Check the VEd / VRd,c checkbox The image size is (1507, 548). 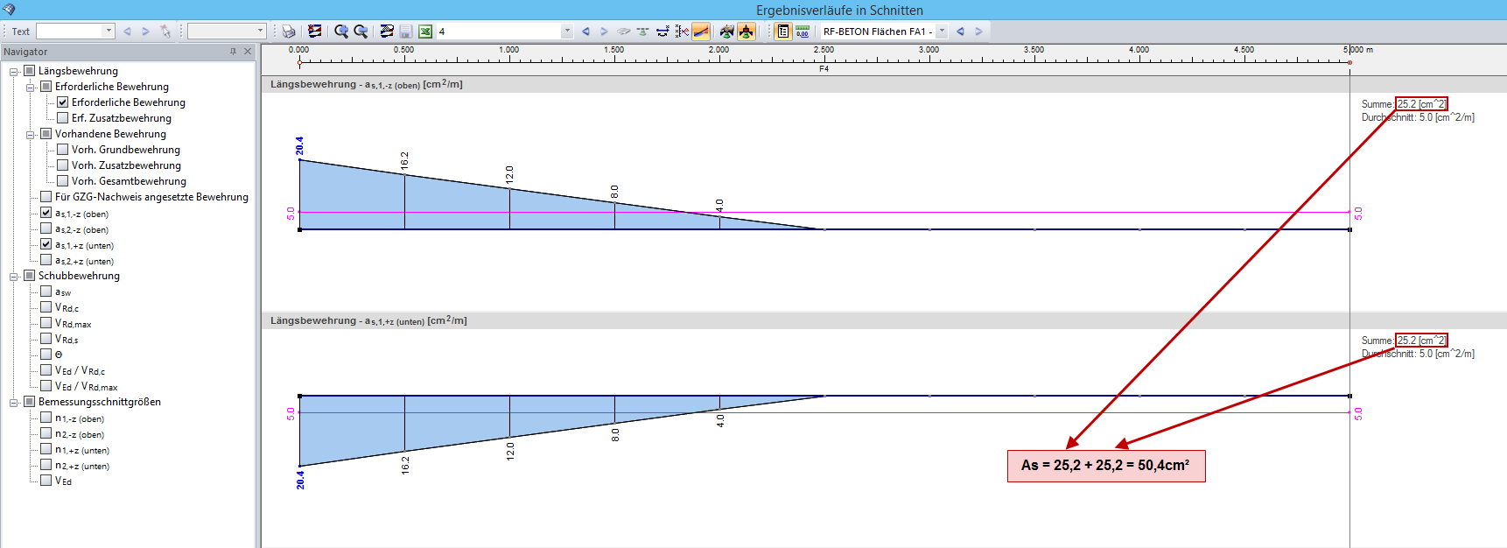click(x=46, y=370)
